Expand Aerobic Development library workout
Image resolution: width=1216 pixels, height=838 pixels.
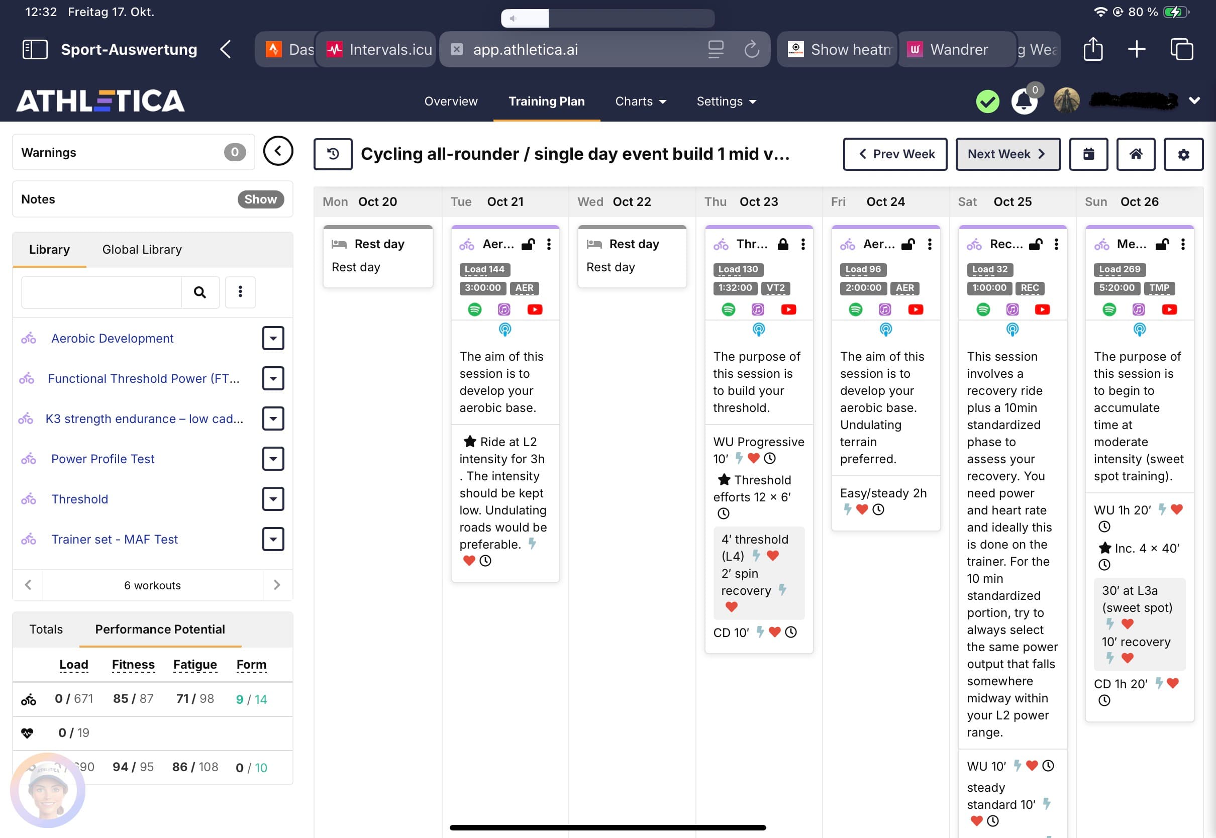pyautogui.click(x=273, y=338)
